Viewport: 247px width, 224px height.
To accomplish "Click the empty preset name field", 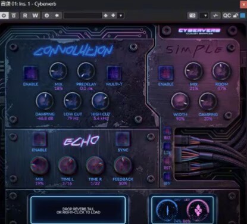I will (83, 15).
